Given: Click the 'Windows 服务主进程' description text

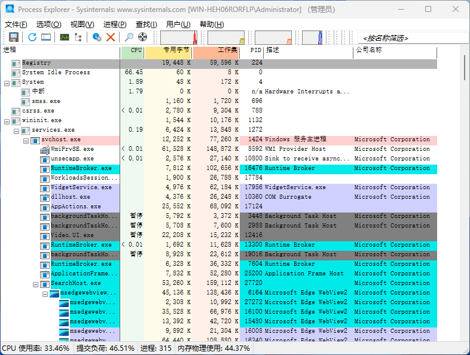Looking at the screenshot, I should (295, 139).
